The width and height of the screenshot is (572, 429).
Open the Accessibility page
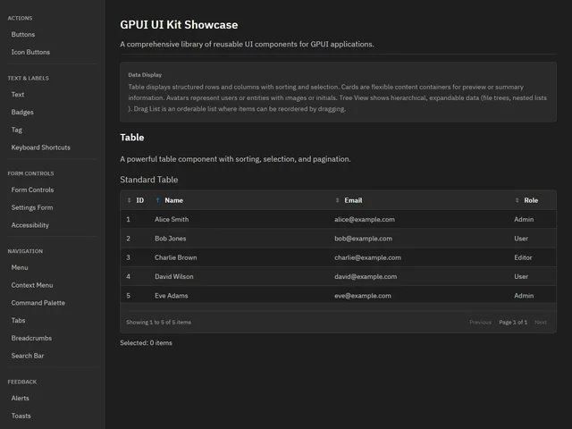29,225
